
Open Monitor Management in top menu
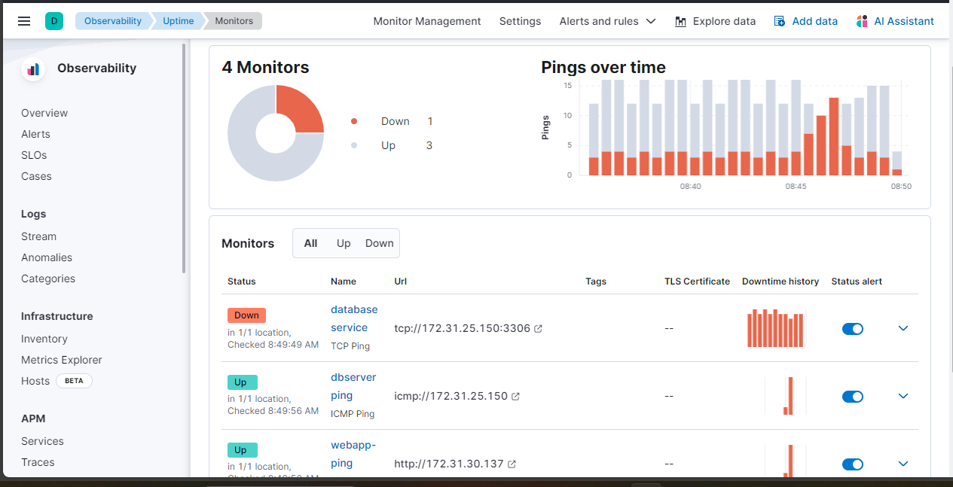pos(427,21)
